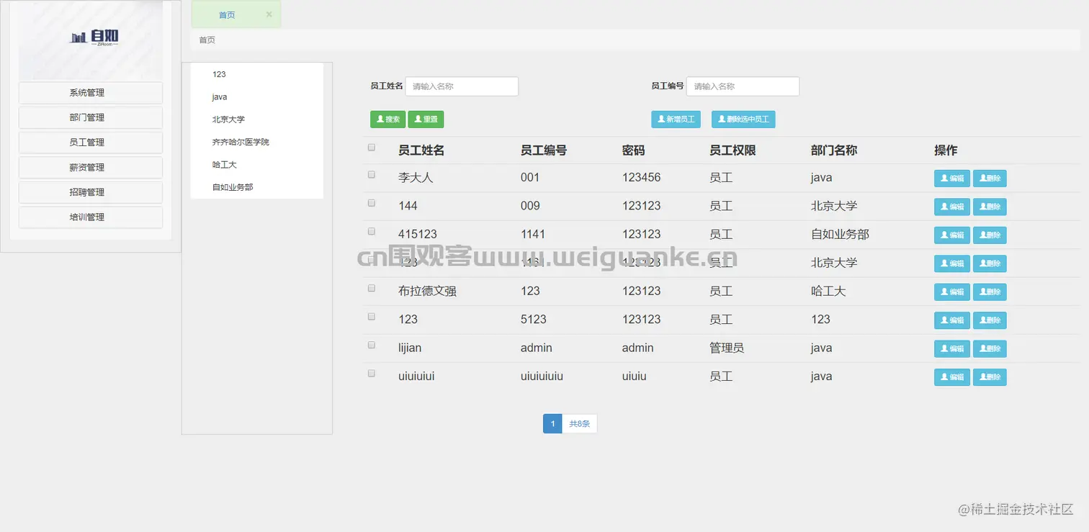Image resolution: width=1089 pixels, height=532 pixels.
Task: Delete employee 144
Action: click(990, 207)
